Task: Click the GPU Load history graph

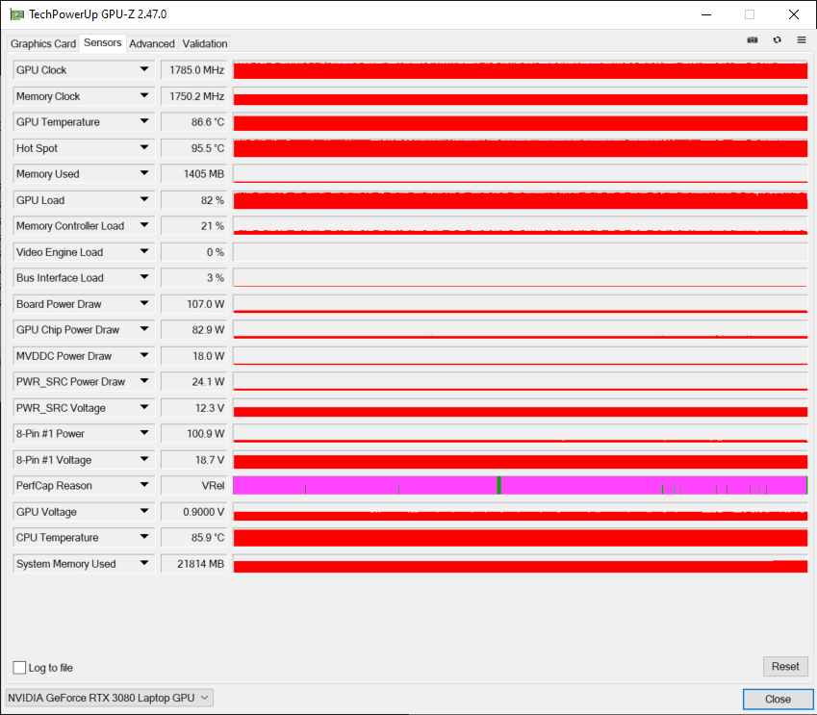Action: pos(520,200)
